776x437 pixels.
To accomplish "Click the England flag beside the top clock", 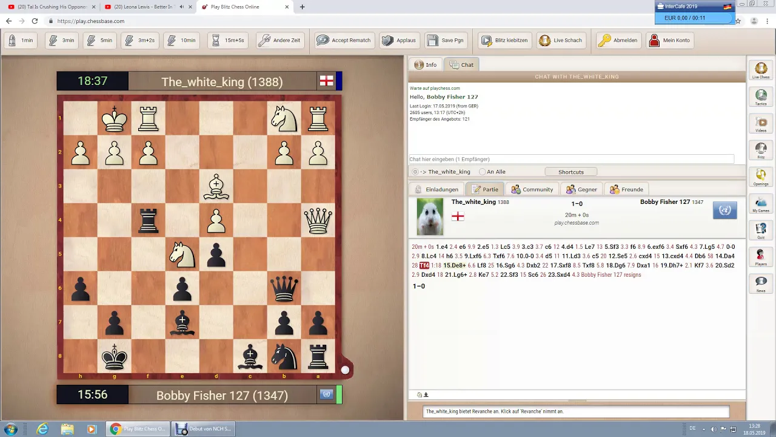I will tap(327, 81).
